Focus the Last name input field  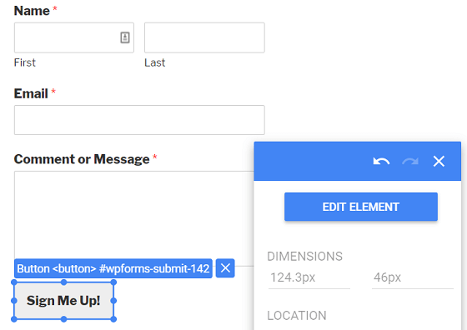(x=204, y=37)
